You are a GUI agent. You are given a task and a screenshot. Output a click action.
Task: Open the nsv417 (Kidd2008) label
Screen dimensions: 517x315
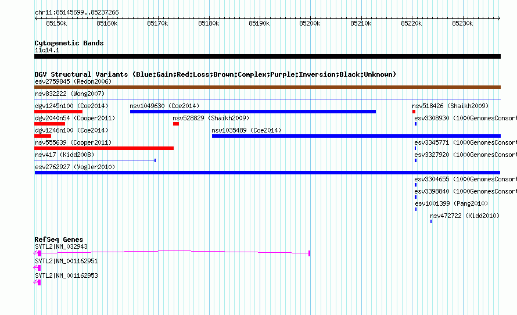pos(64,155)
